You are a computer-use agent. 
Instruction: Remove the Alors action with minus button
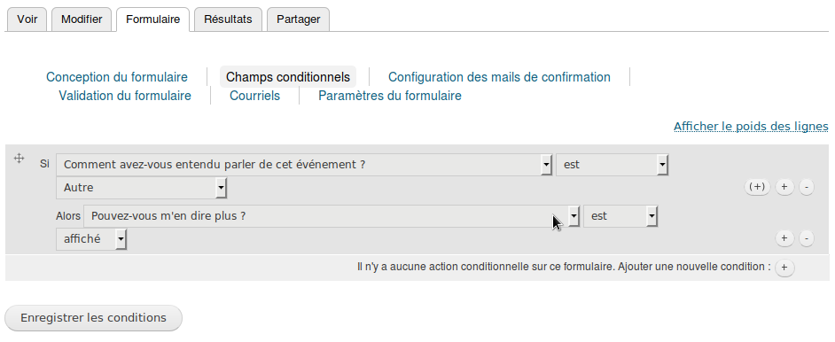[x=807, y=238]
